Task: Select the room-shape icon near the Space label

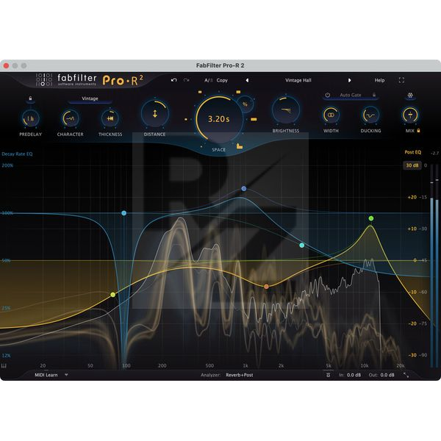Action: 240,146
